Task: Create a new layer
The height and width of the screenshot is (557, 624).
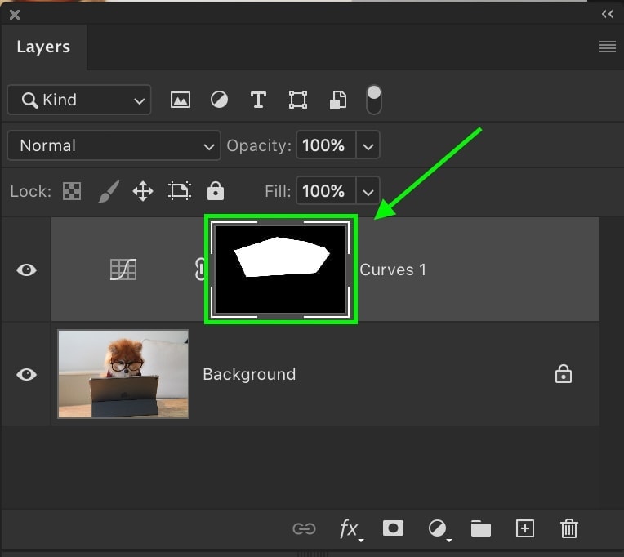Action: click(x=524, y=528)
